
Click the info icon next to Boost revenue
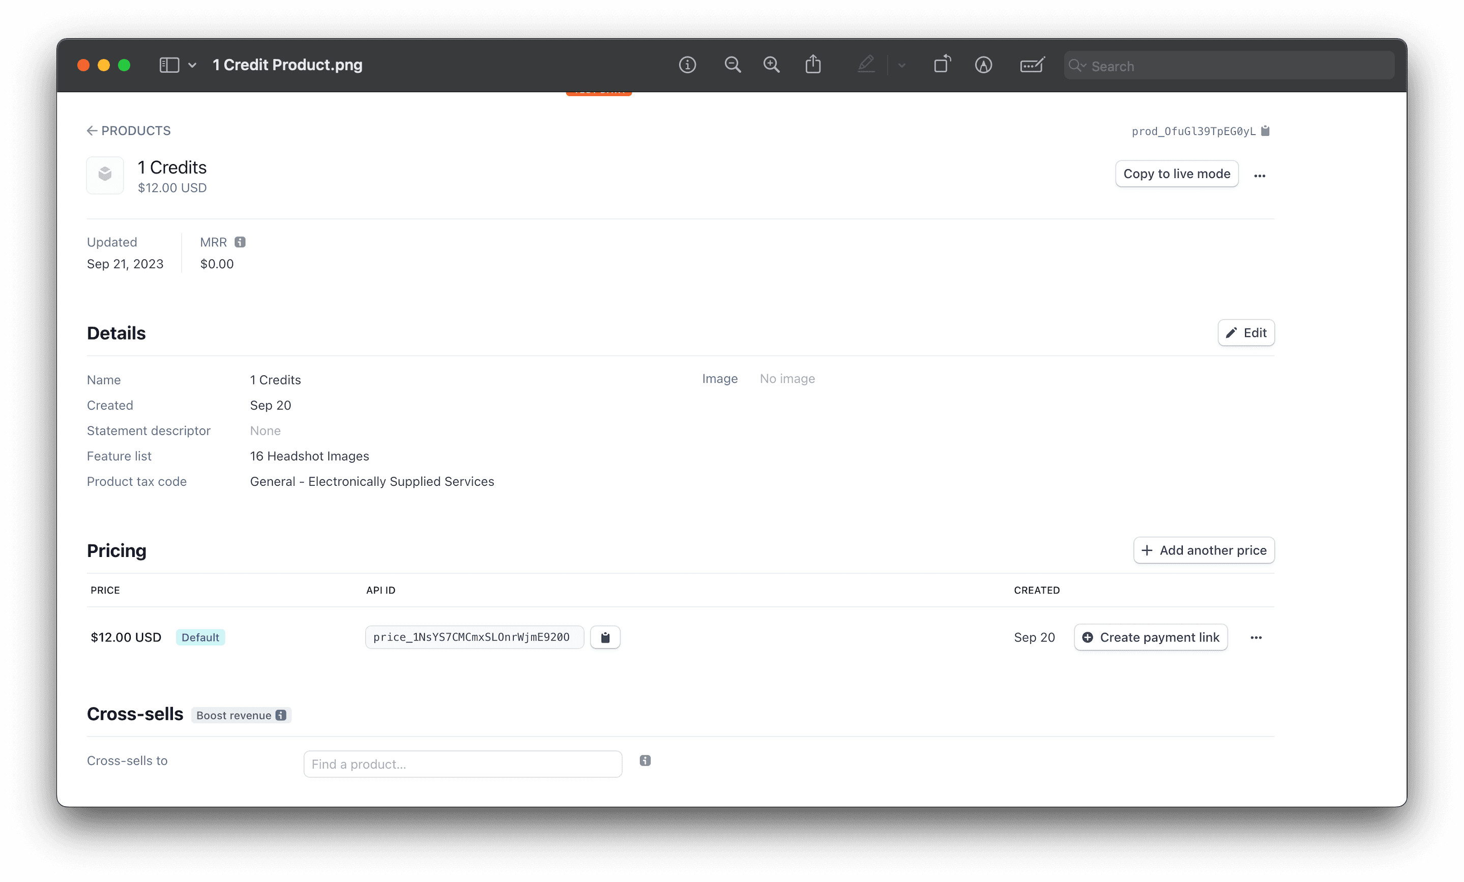[282, 715]
